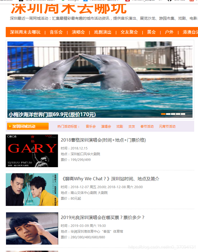Open the 交友聚会 navigation item
198x252 pixels.
point(129,32)
